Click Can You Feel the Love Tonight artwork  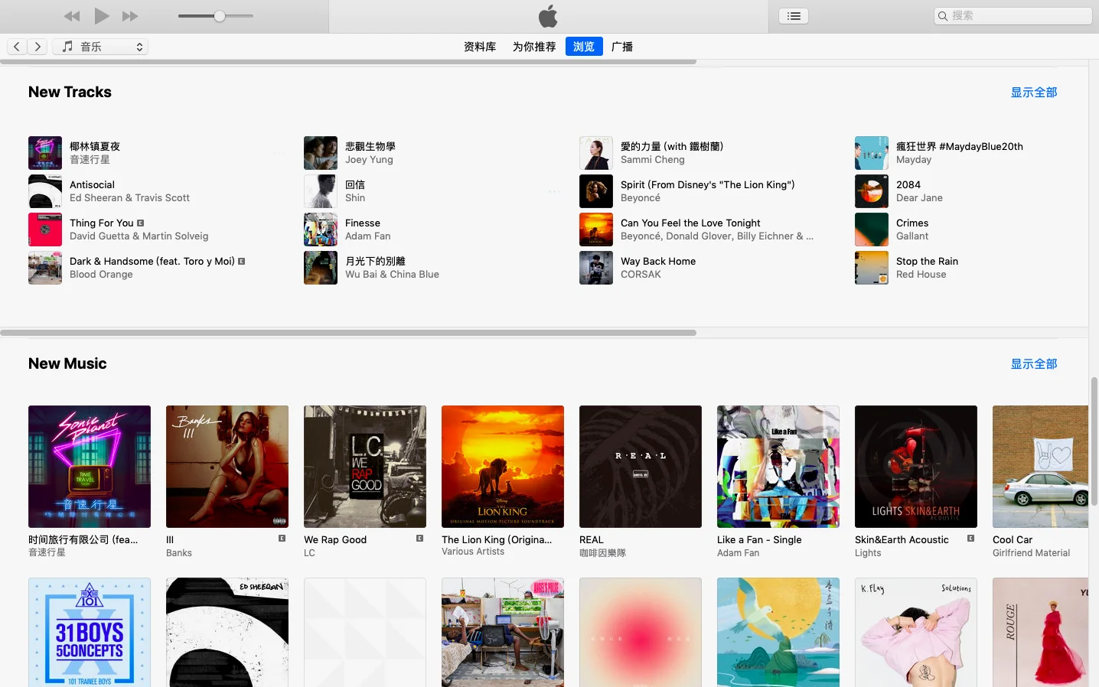click(x=596, y=230)
